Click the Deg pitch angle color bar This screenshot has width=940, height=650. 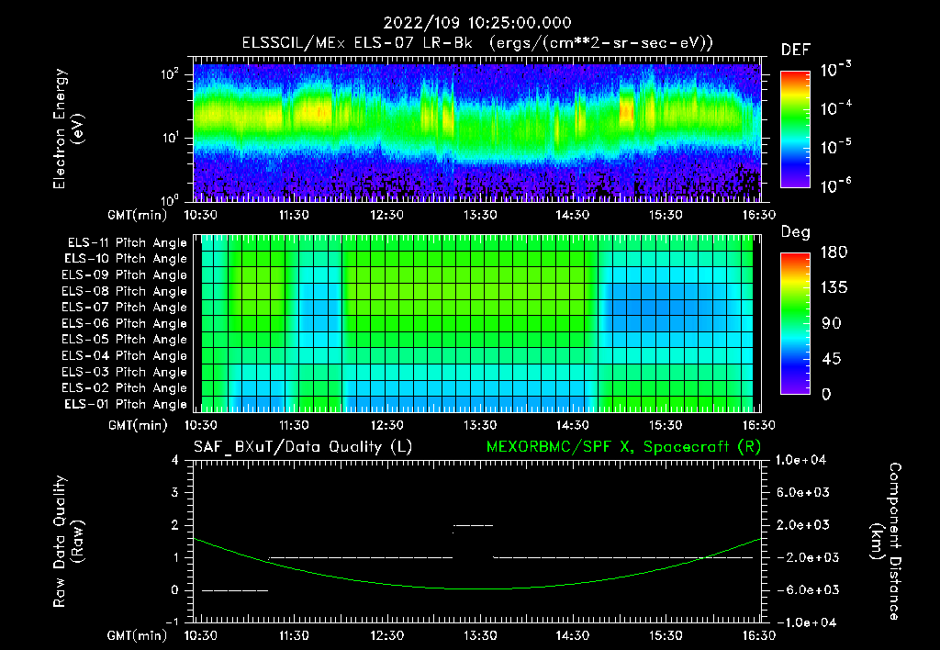795,324
